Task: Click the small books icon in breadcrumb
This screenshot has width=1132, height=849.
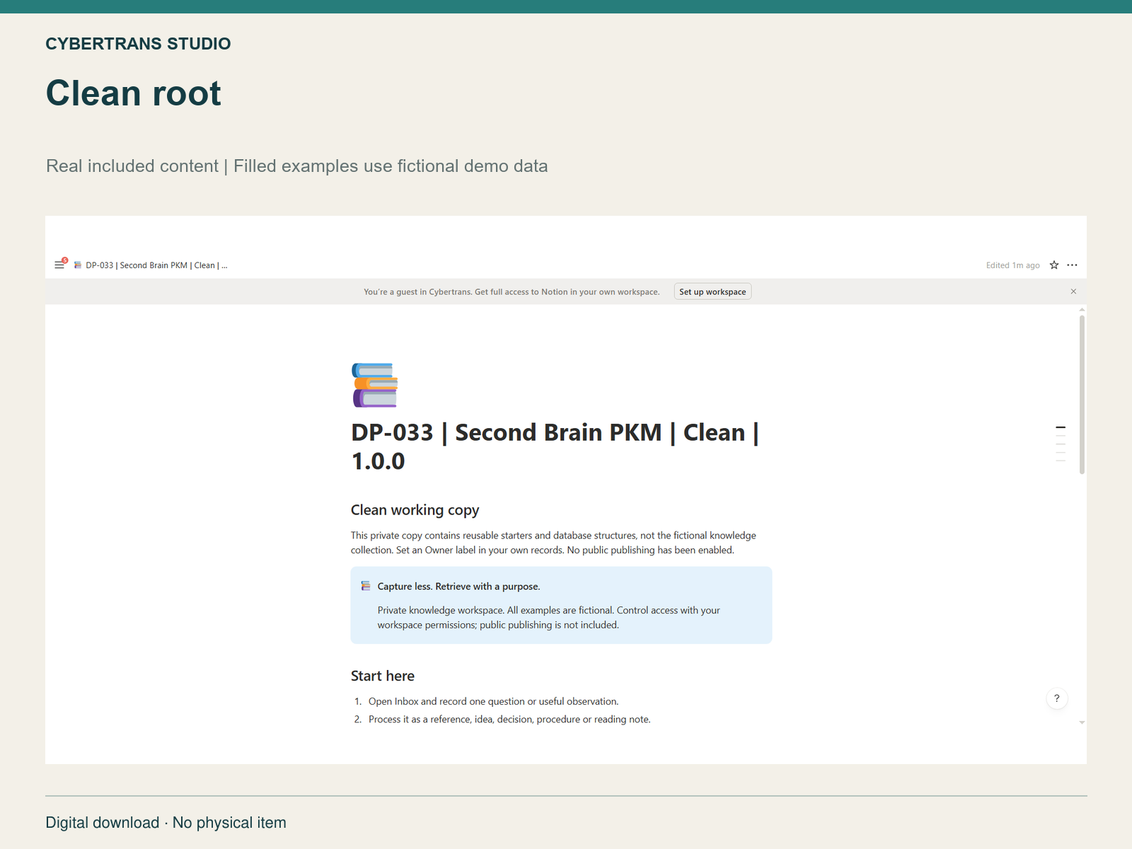Action: click(78, 265)
